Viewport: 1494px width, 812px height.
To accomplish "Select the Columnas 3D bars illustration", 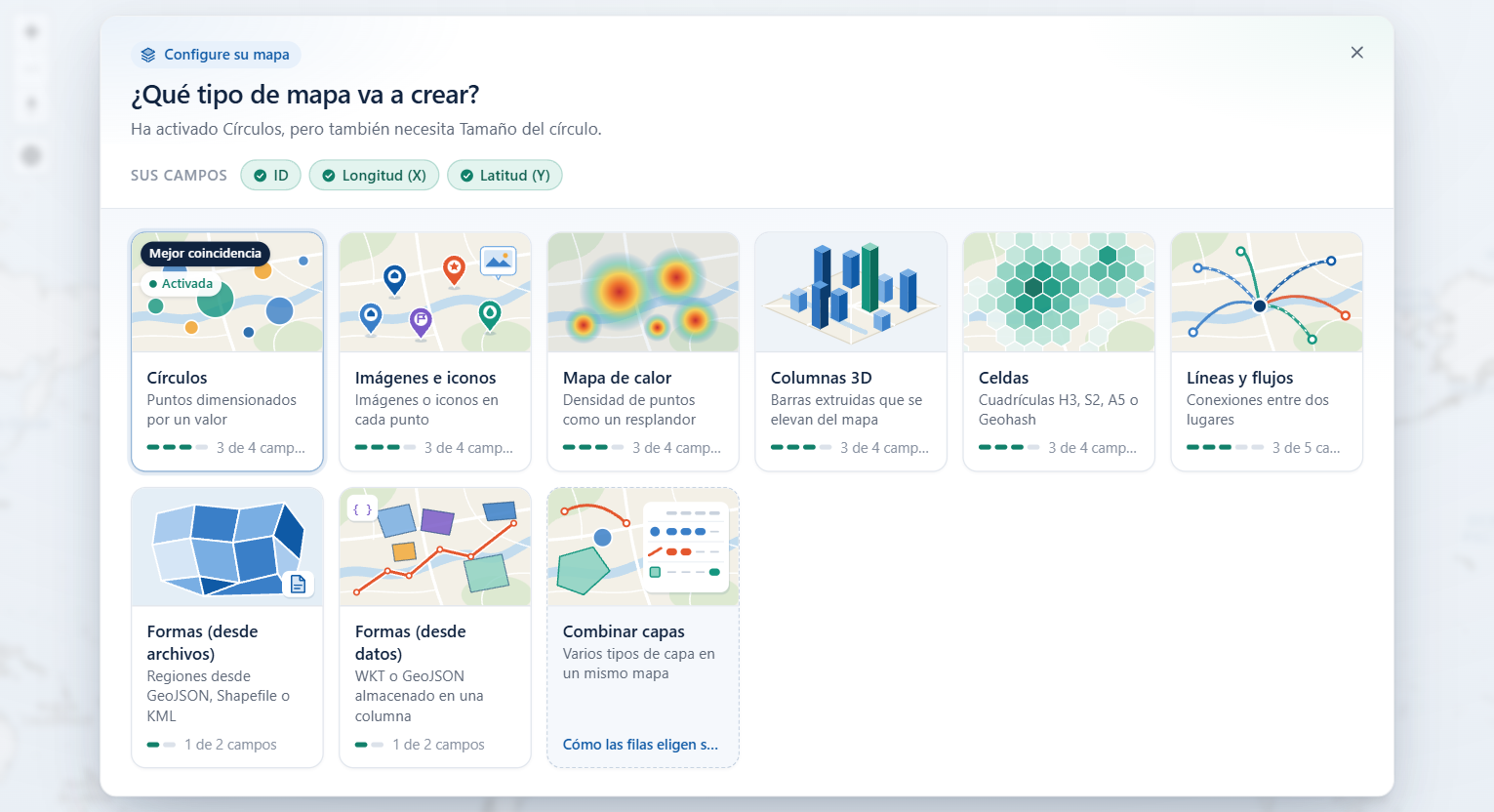I will (851, 292).
